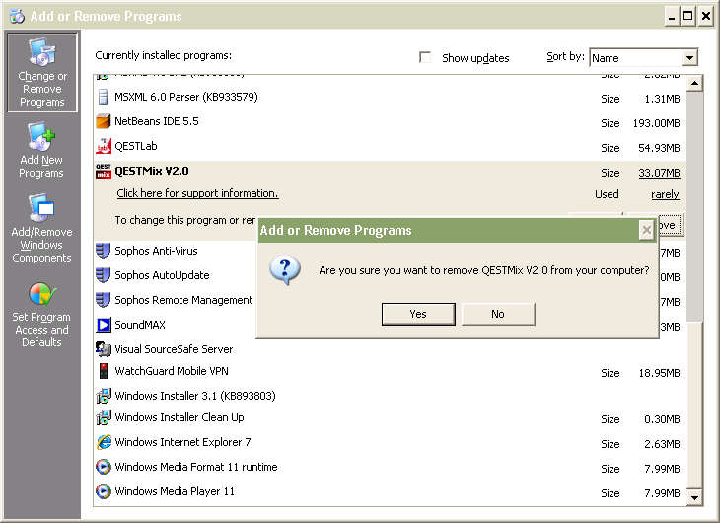Click the SoundMAX program icon

tap(104, 325)
